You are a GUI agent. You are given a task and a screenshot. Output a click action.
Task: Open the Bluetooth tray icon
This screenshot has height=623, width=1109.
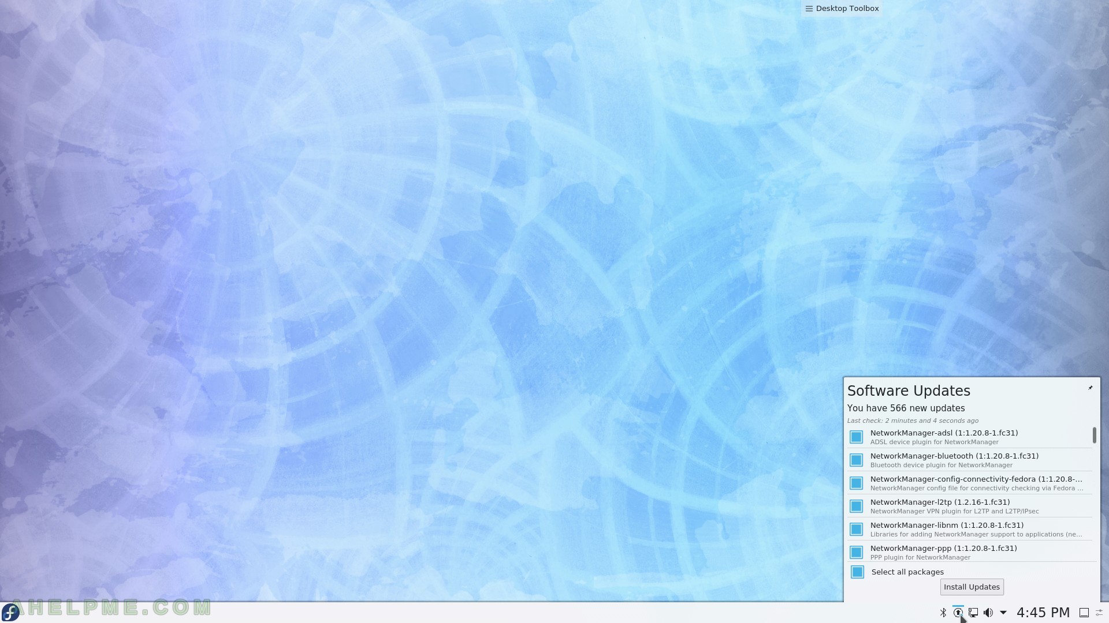pyautogui.click(x=943, y=613)
